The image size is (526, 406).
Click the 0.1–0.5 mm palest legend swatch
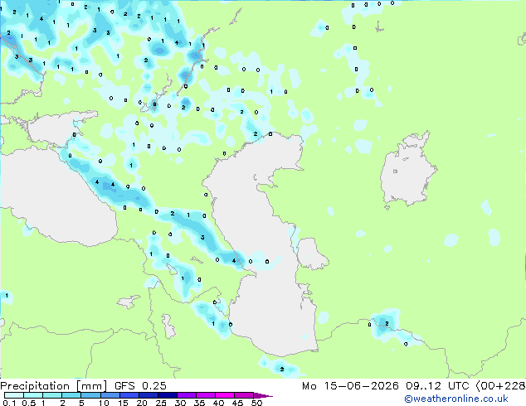click(x=14, y=395)
